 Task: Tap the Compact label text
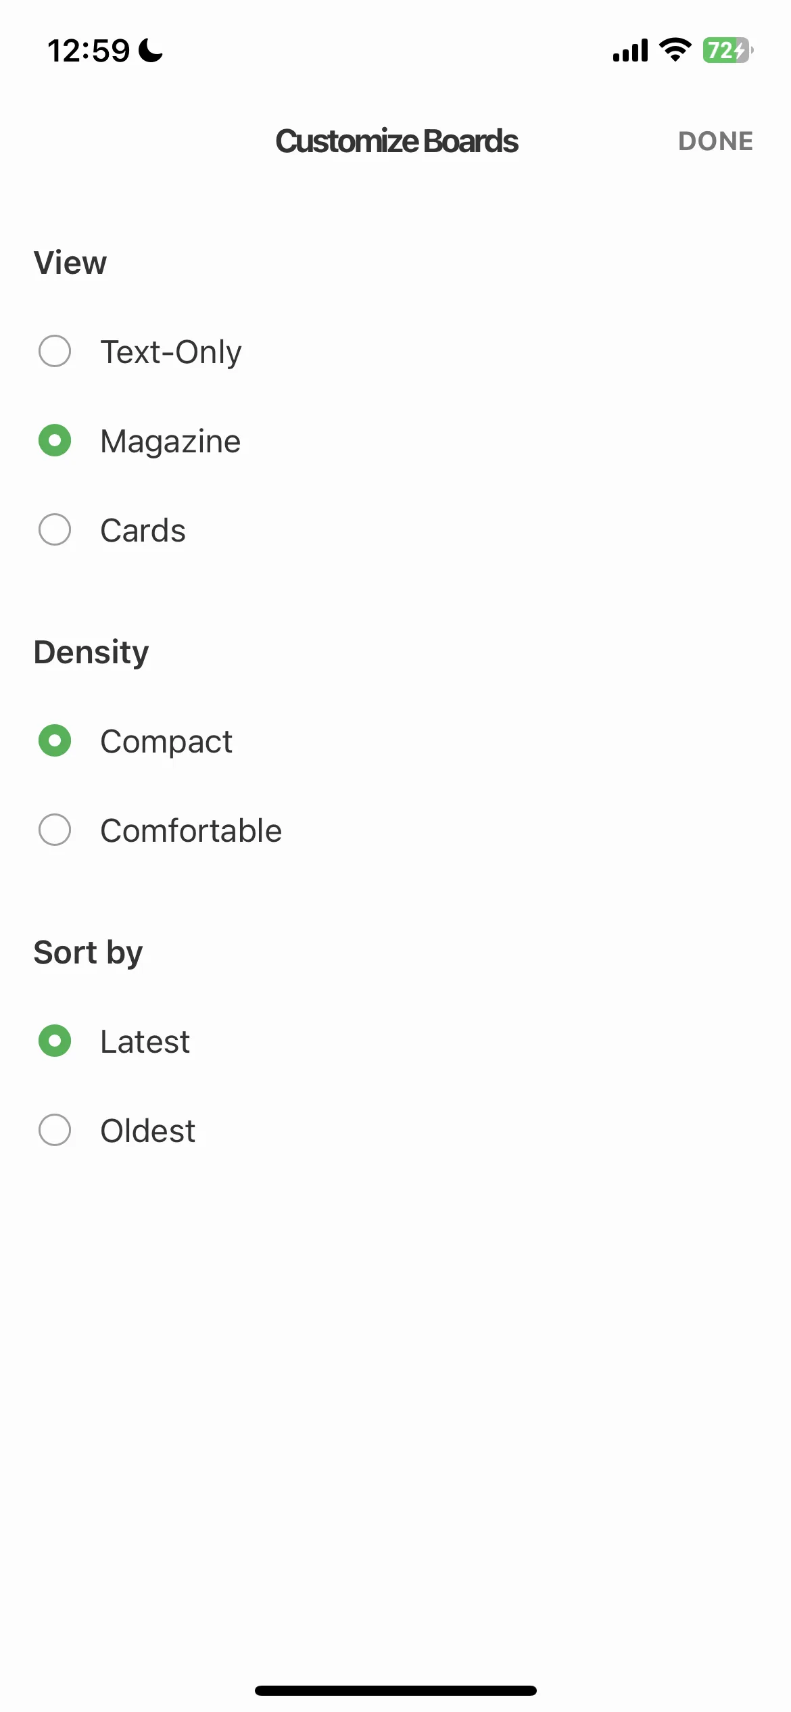click(166, 742)
